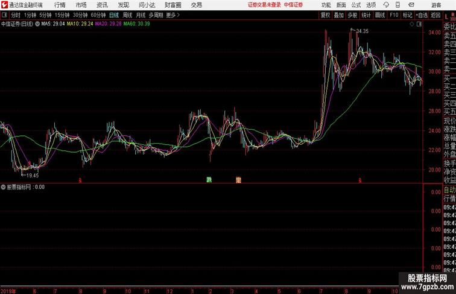
Task: Open the 财富圈 menu
Action: pyautogui.click(x=173, y=5)
